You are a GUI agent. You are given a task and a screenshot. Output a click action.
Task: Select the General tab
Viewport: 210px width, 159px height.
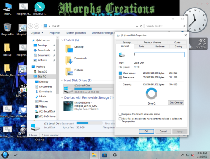click(x=125, y=46)
